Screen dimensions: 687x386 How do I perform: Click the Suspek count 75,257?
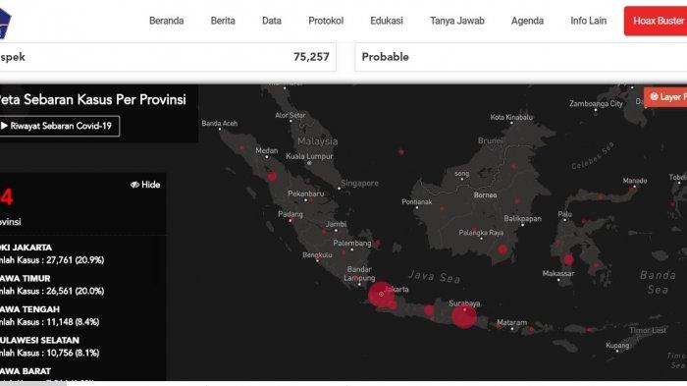point(311,57)
